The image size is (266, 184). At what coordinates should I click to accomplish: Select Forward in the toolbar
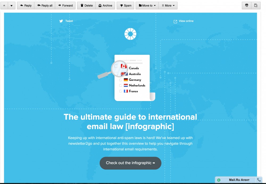tap(65, 5)
